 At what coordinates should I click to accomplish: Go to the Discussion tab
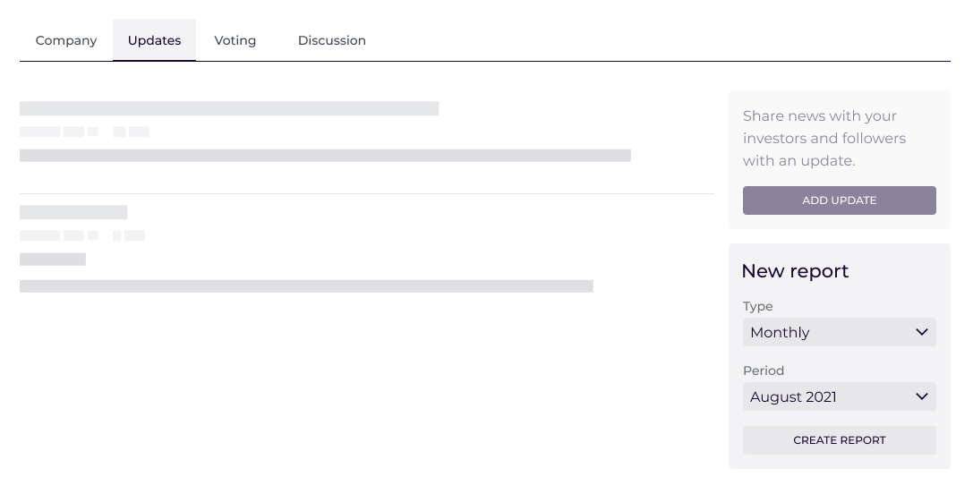pyautogui.click(x=331, y=40)
